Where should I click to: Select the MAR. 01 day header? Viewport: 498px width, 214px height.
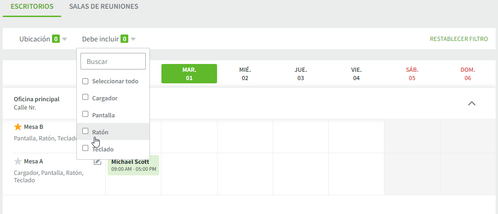pos(189,74)
